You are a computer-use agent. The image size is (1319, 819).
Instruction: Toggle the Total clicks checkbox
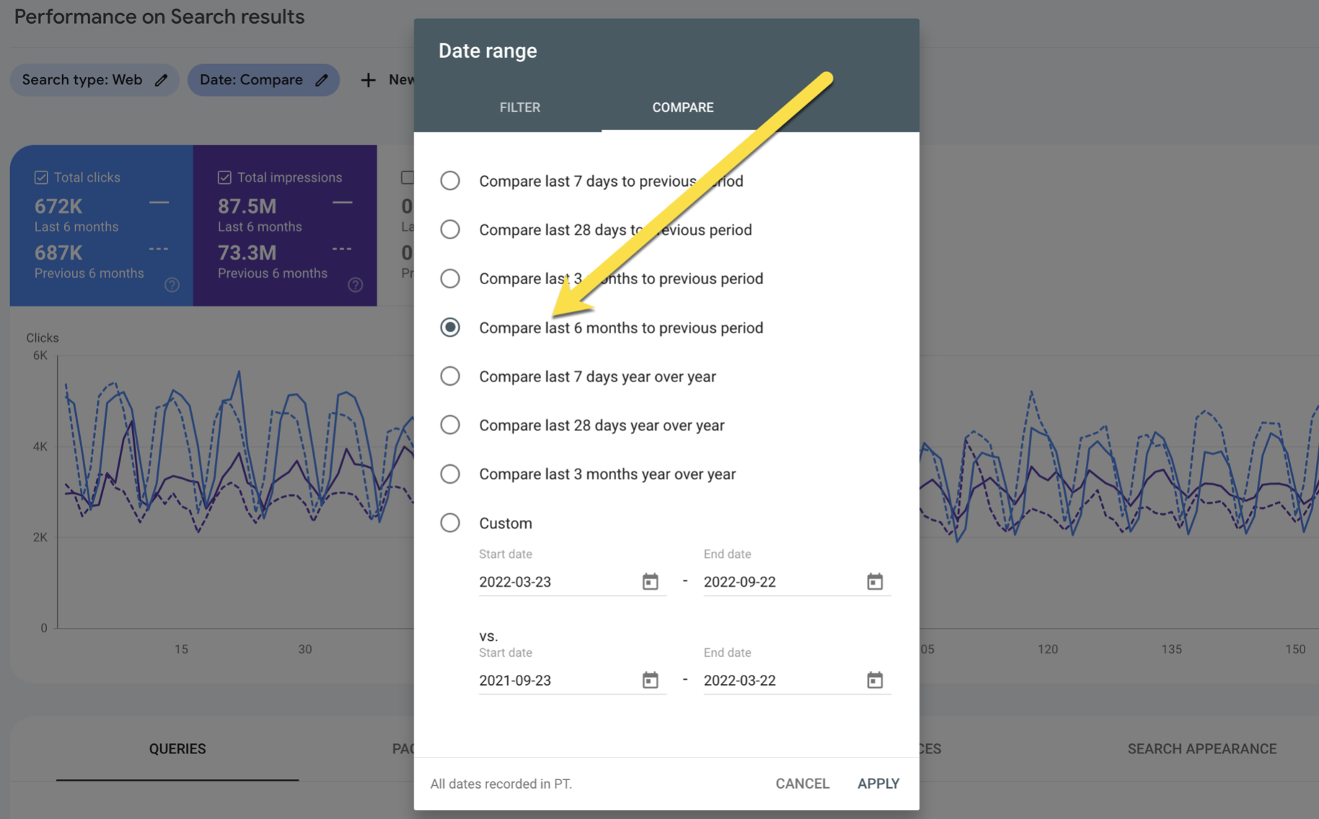coord(41,177)
